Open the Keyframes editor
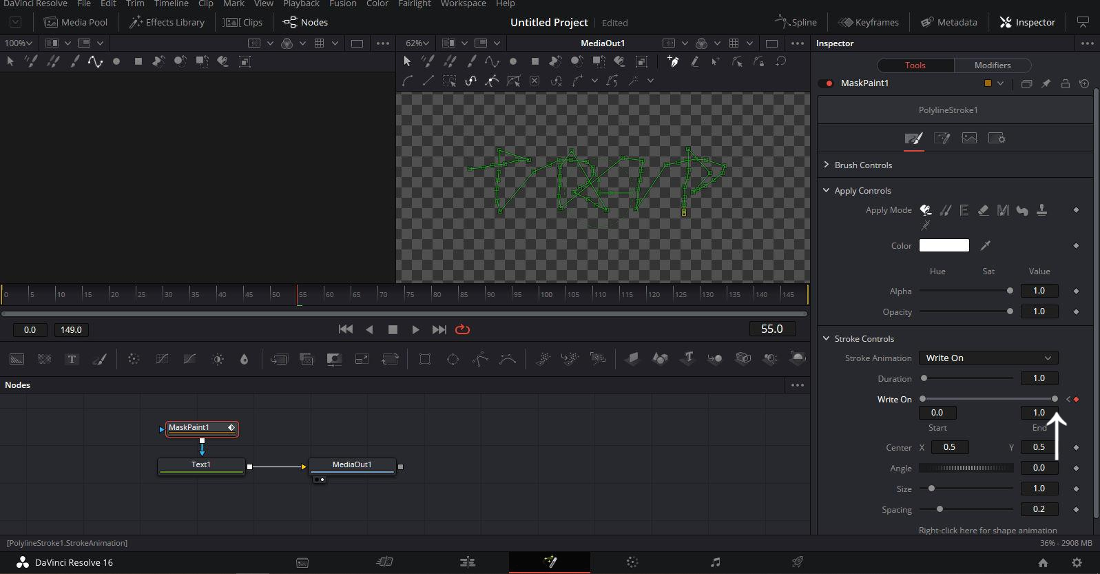The width and height of the screenshot is (1100, 574). (868, 22)
